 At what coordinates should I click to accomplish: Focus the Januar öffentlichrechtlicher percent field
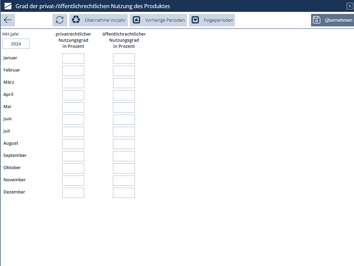124,59
